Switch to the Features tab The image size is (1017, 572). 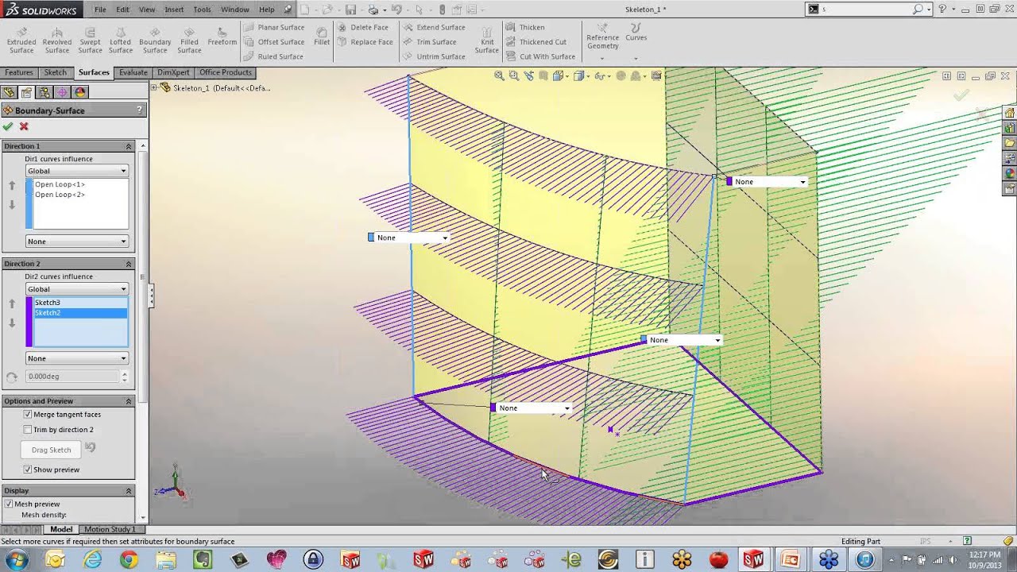pos(19,72)
